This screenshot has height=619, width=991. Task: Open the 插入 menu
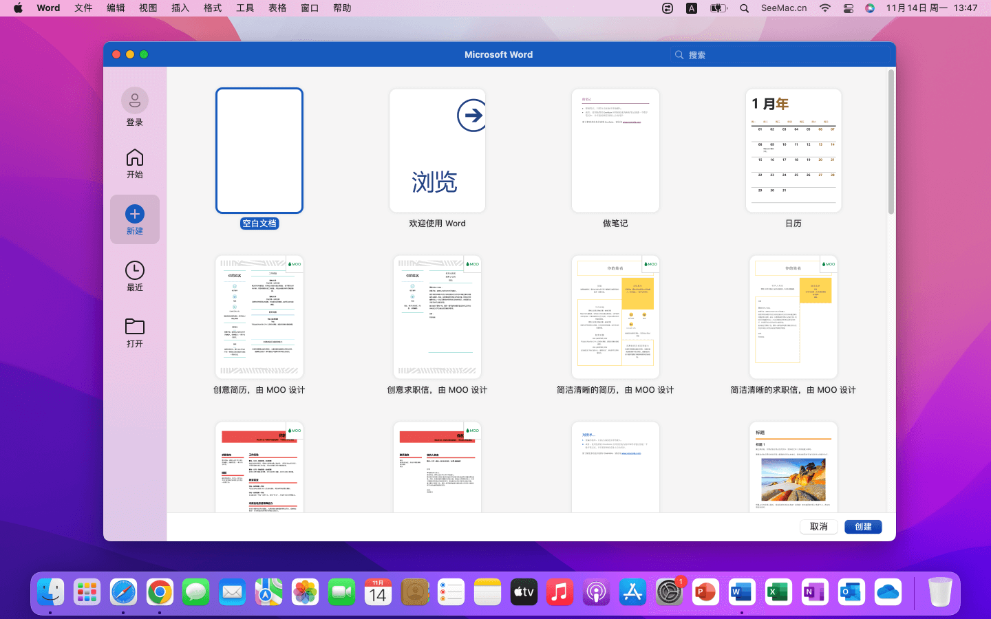pyautogui.click(x=180, y=8)
